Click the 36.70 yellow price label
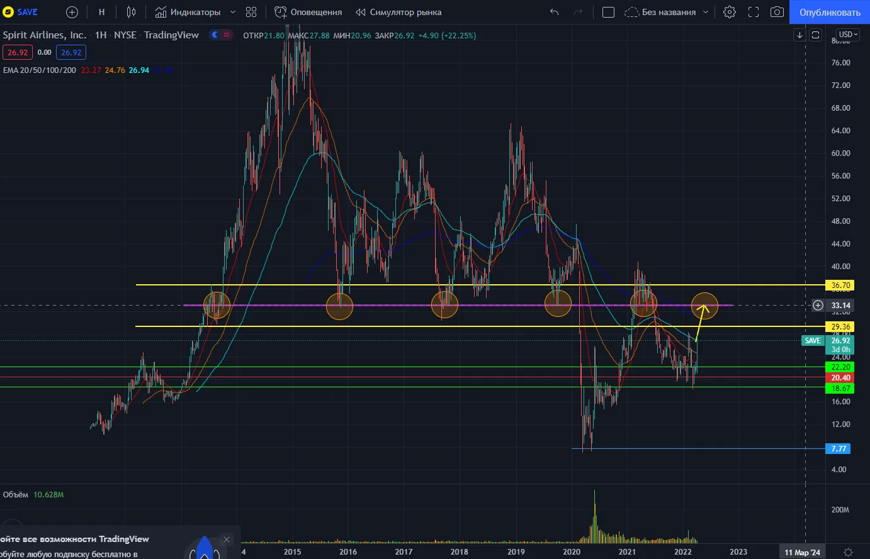870x559 pixels. pos(841,285)
